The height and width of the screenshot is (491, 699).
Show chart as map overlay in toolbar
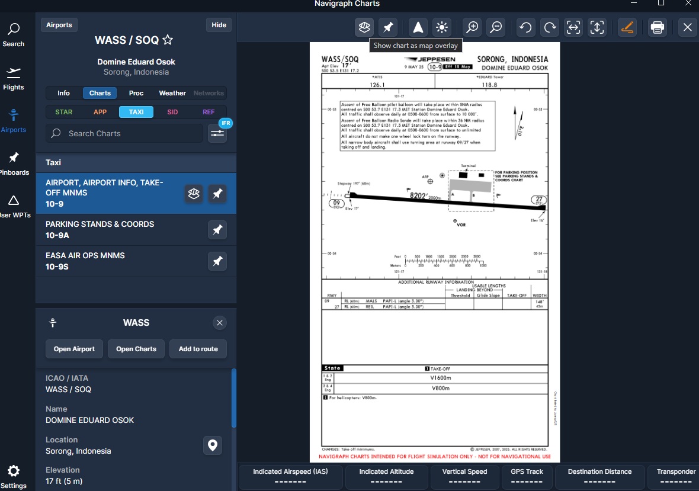pos(364,27)
